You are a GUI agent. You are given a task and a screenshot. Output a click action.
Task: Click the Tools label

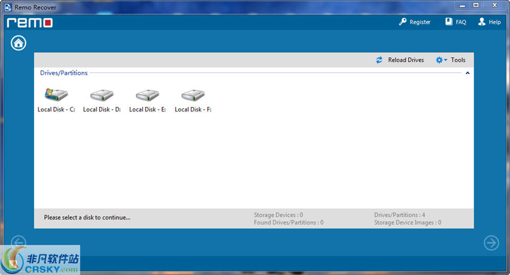click(458, 60)
